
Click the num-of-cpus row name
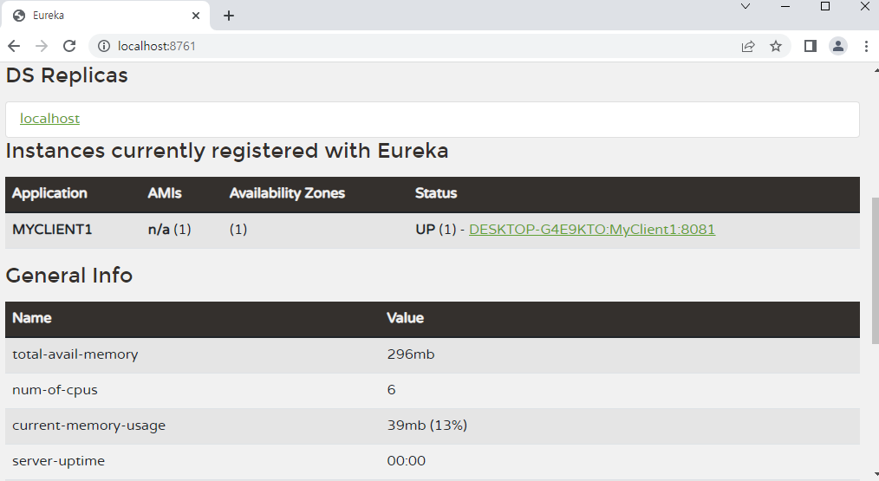coord(55,390)
